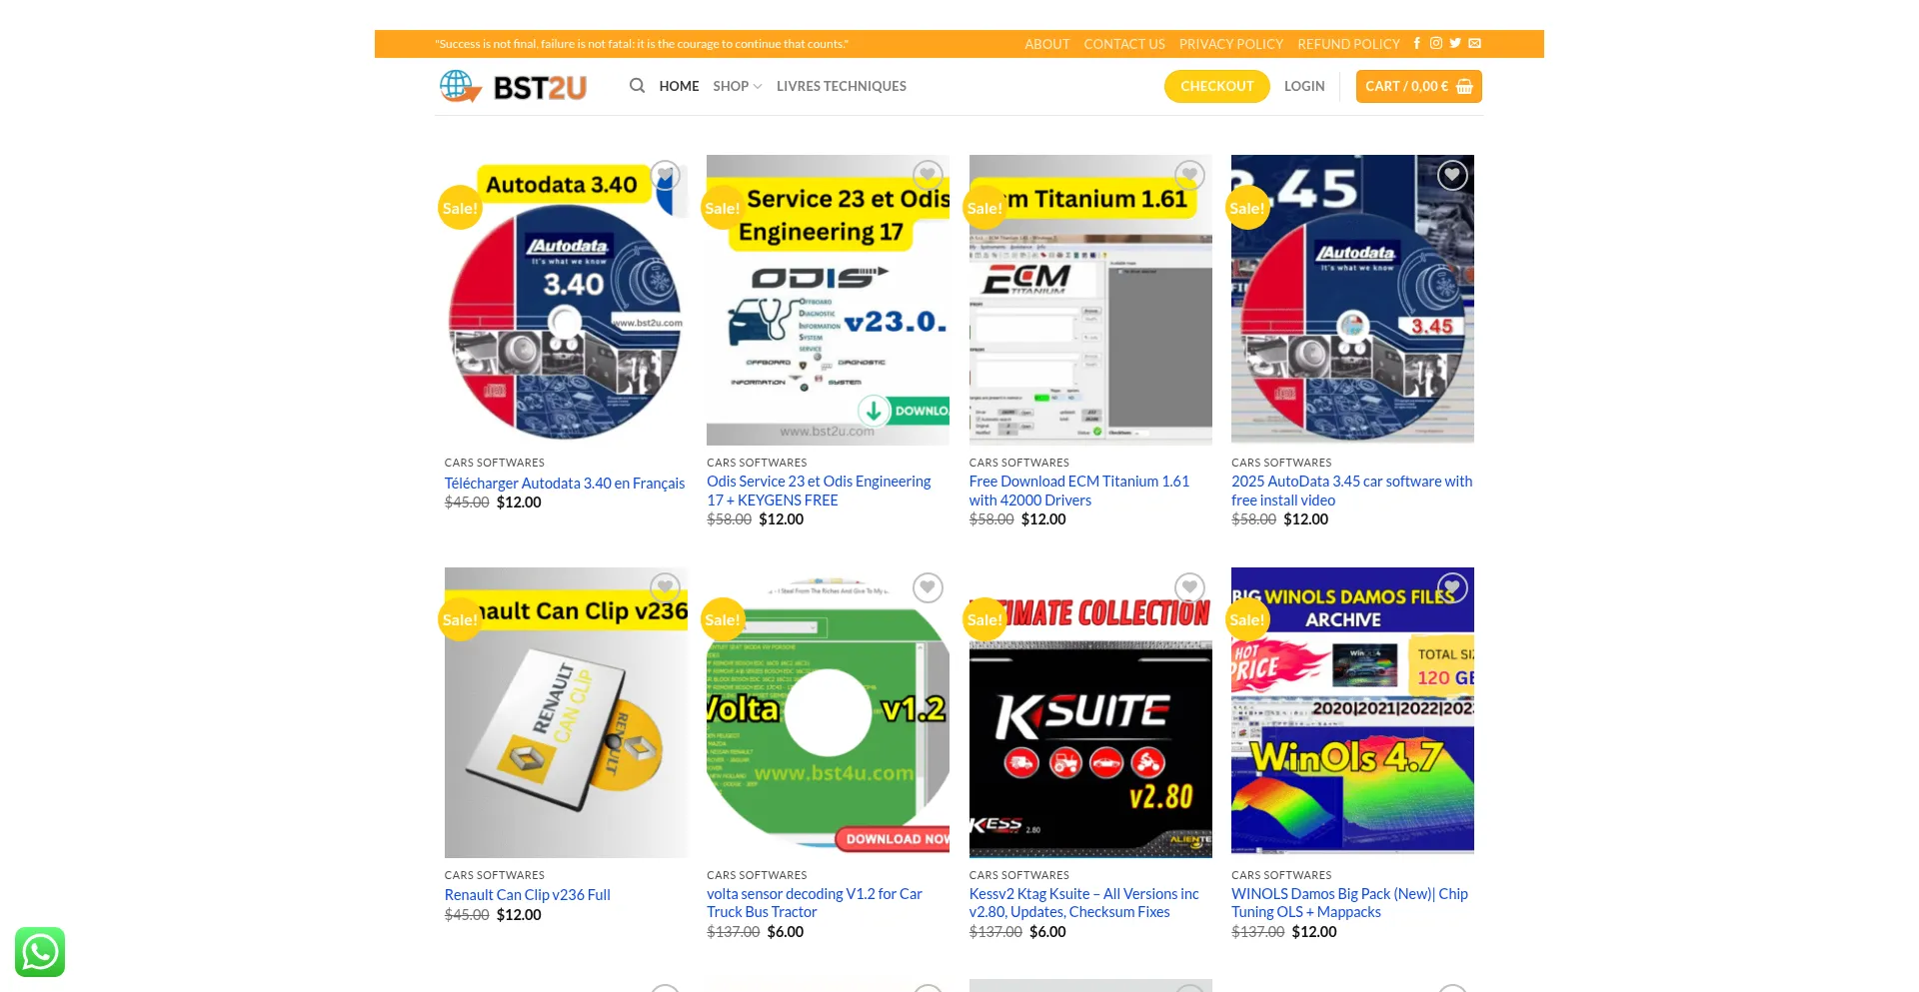Click the BST2U logo
Screen dimensions: 1919x992
tap(513, 87)
